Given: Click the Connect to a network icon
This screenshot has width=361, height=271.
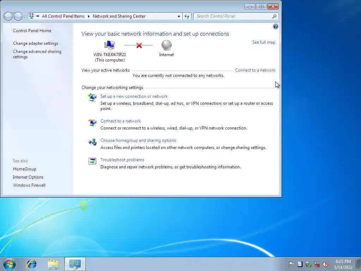Looking at the screenshot, I should (93, 122).
